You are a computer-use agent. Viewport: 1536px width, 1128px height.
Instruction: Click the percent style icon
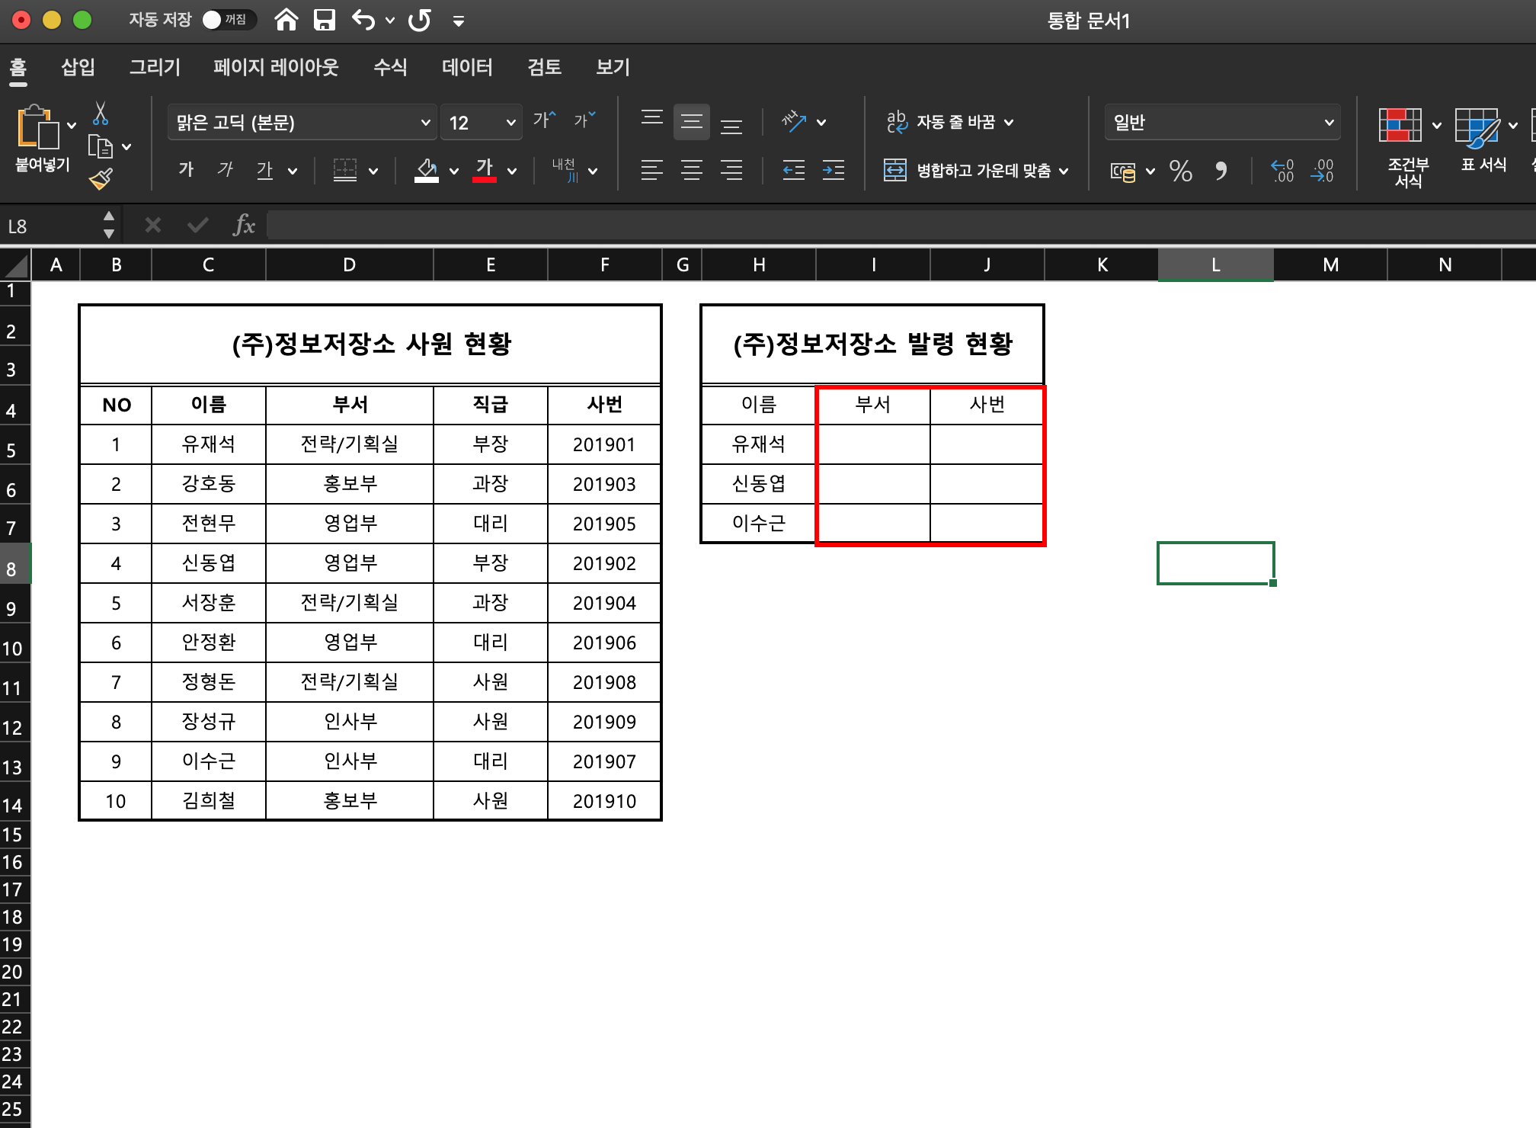(1180, 171)
